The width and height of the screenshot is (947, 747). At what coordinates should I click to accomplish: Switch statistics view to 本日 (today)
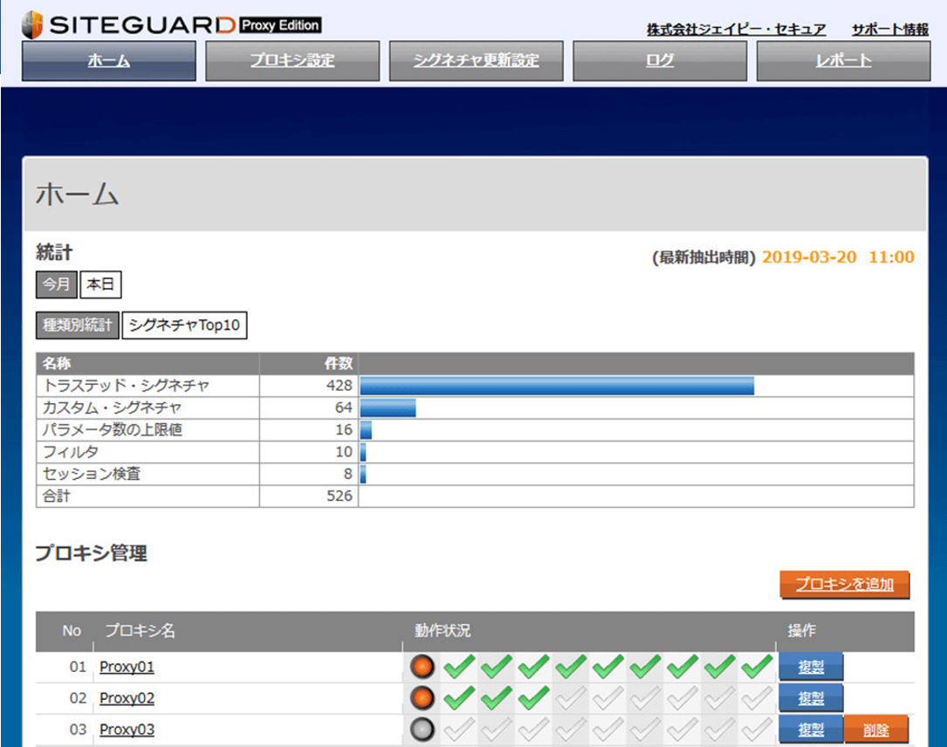(100, 284)
